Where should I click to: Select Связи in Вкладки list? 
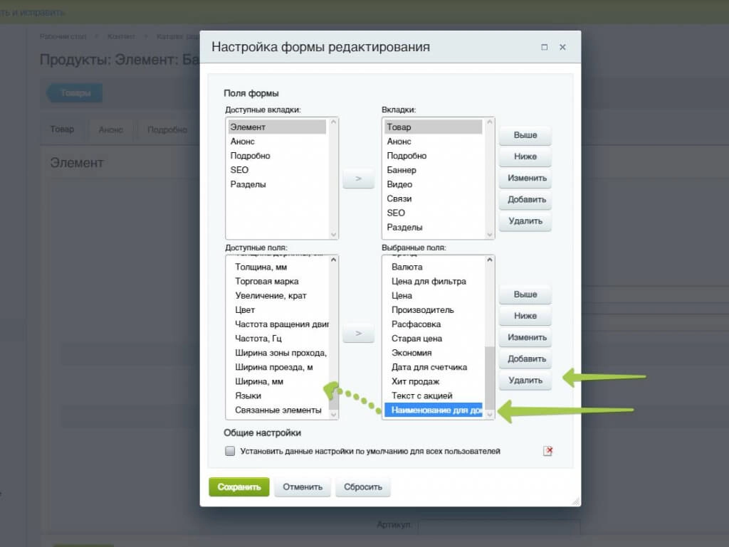click(x=434, y=198)
